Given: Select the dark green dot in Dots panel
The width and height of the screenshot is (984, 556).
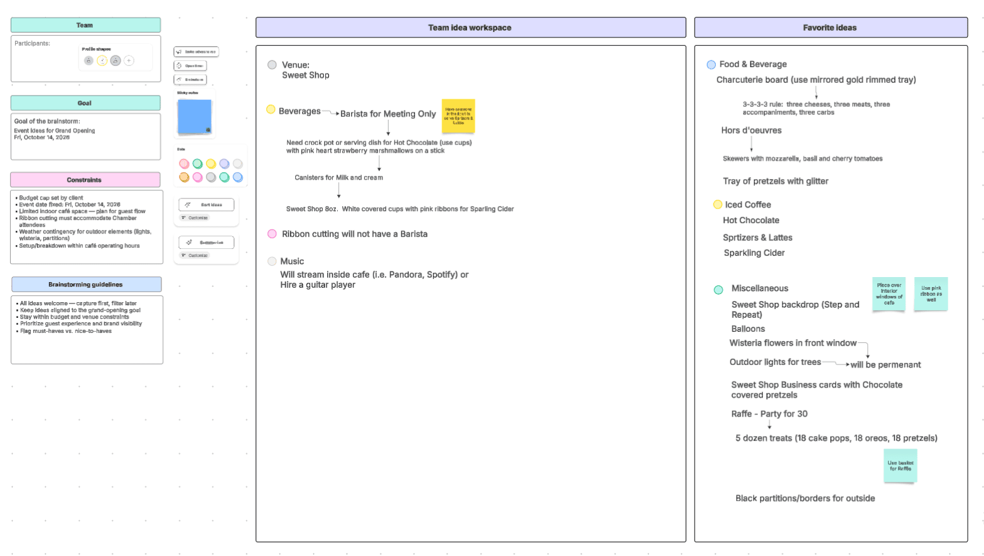Looking at the screenshot, I should 197,164.
